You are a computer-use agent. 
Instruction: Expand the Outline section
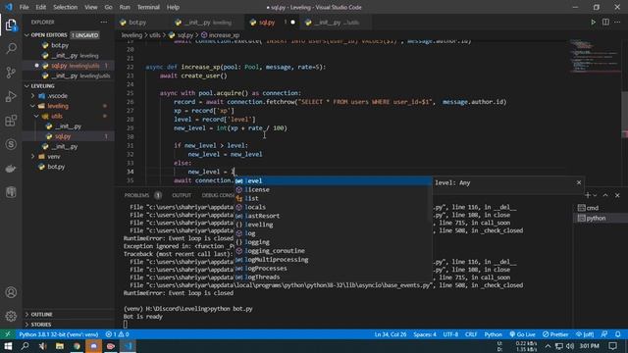coord(41,314)
